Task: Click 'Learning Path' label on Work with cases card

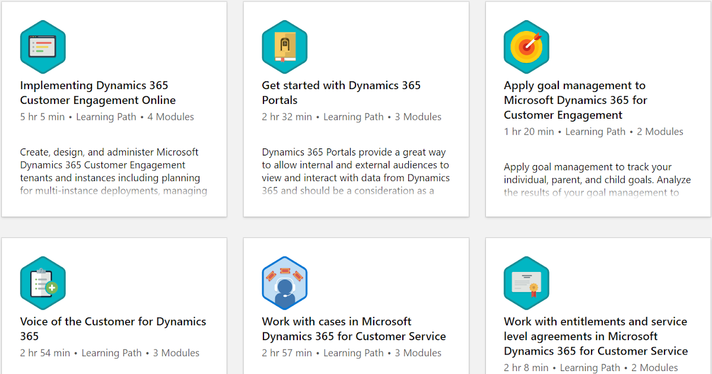Action: click(354, 353)
